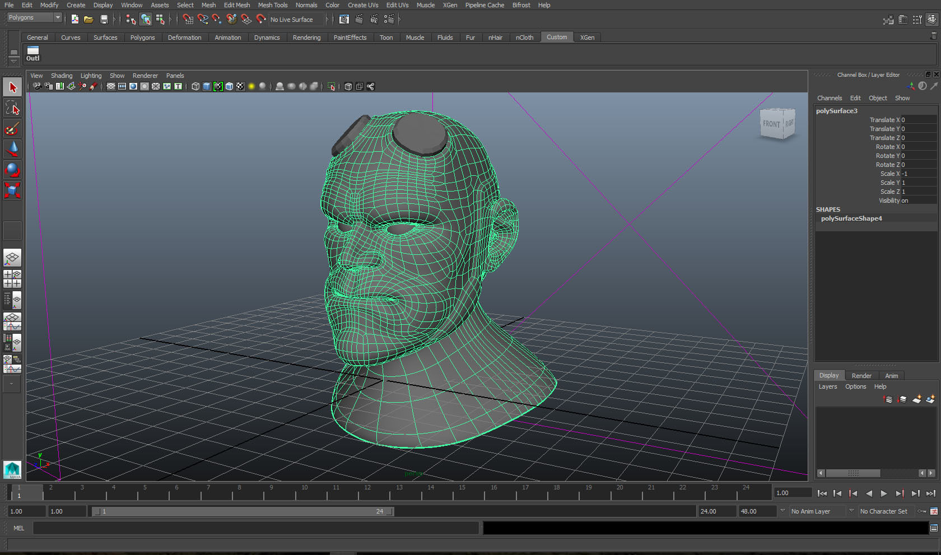Viewport: 941px width, 555px height.
Task: Go to start of playback range
Action: pyautogui.click(x=822, y=493)
